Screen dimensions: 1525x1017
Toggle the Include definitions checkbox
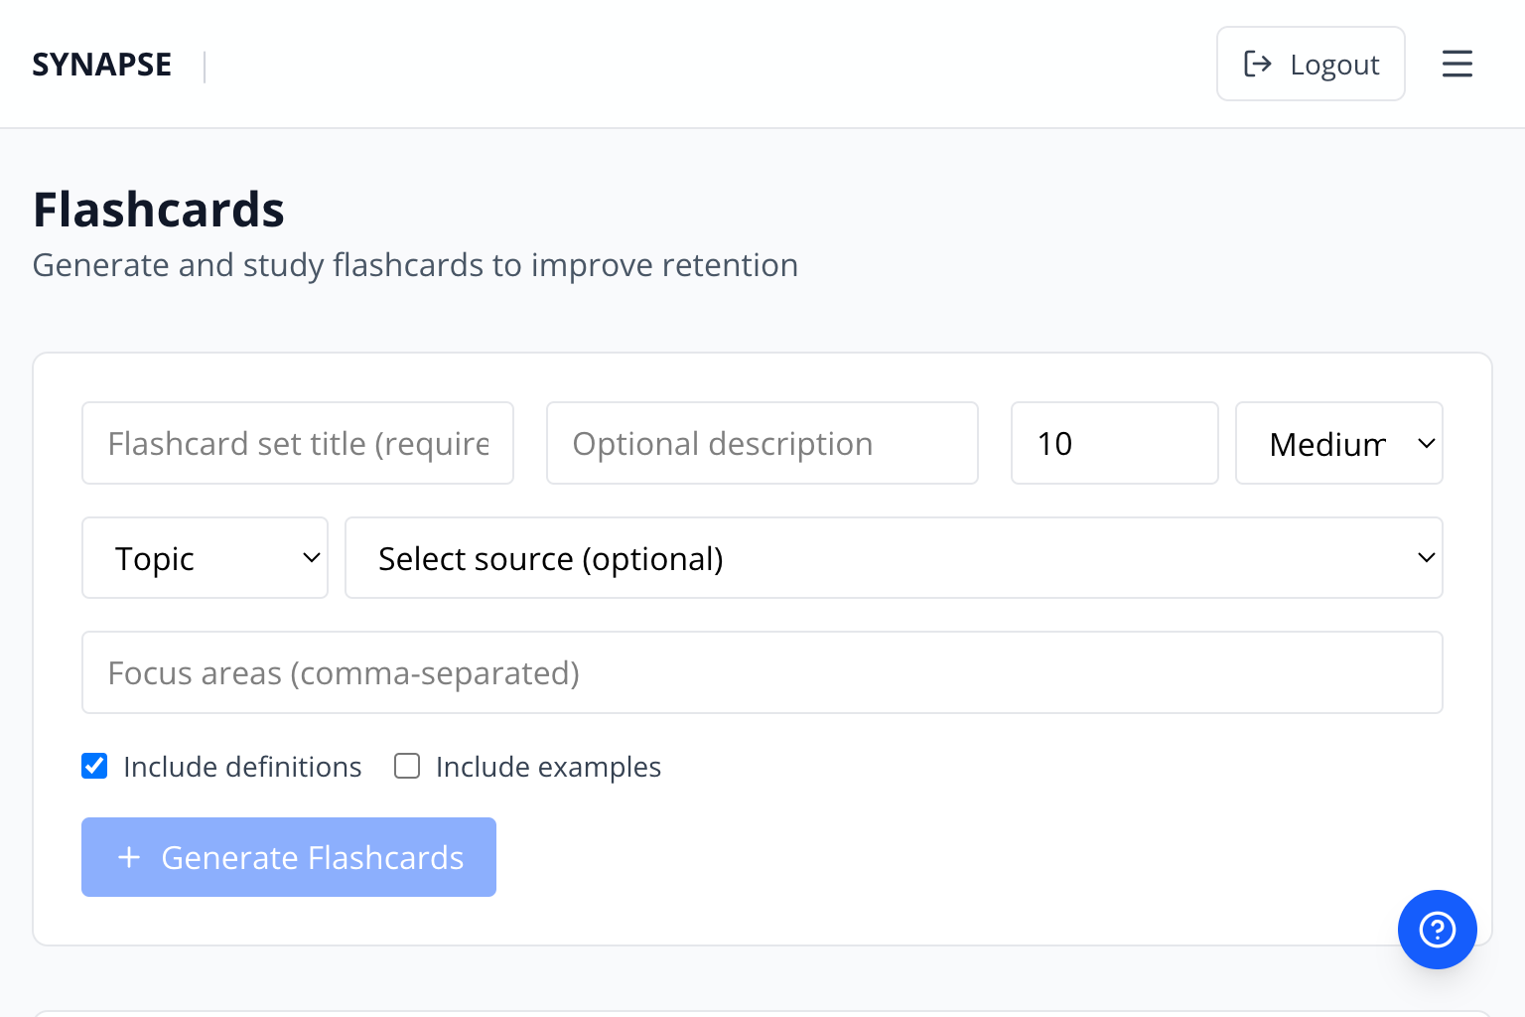(94, 766)
